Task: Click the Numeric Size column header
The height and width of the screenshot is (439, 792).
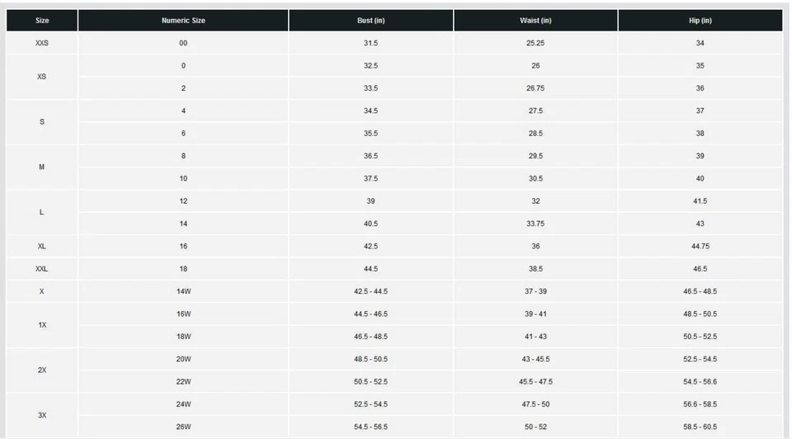Action: coord(183,21)
